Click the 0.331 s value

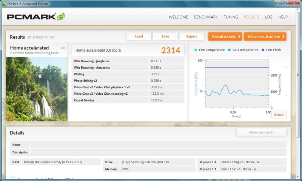coord(156,61)
